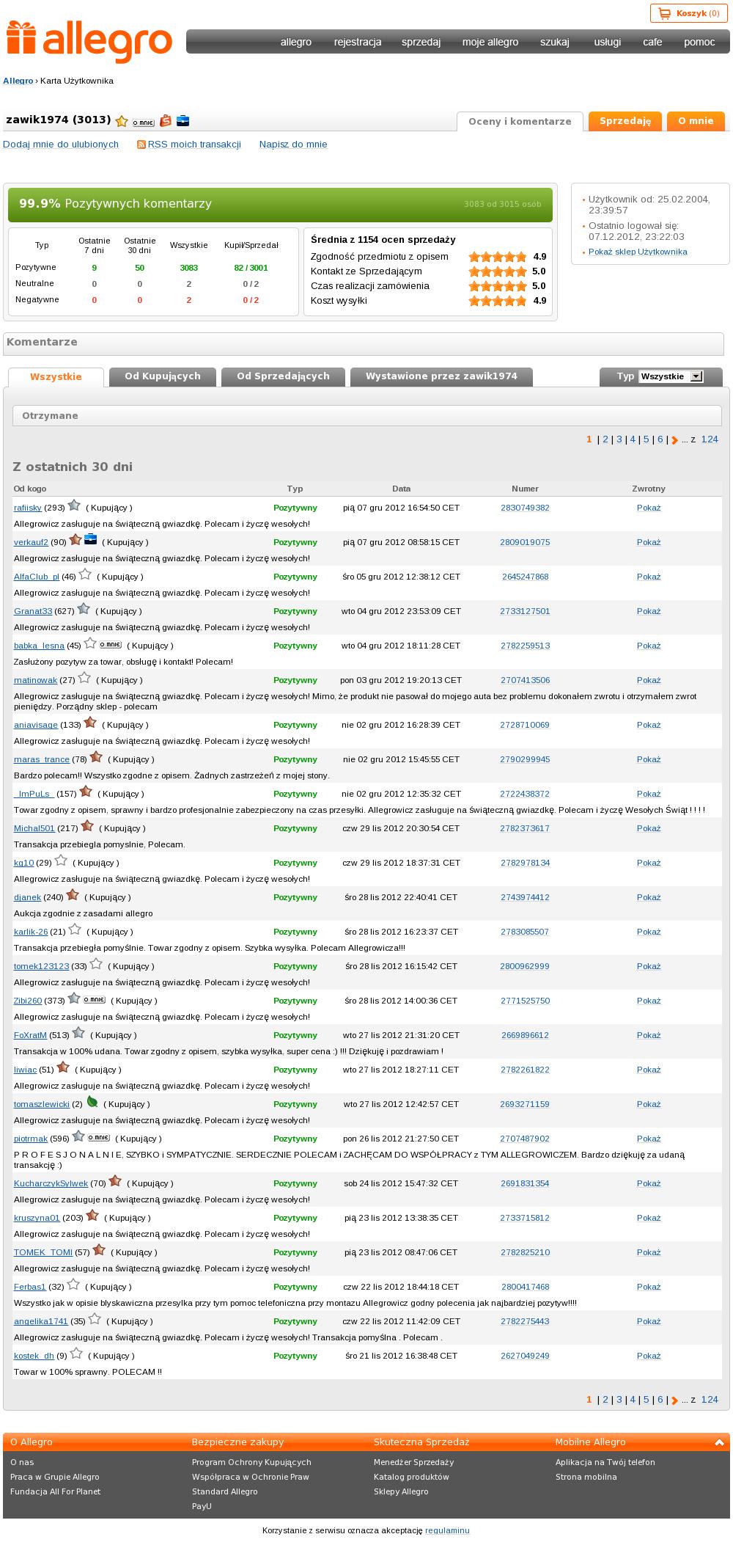The width and height of the screenshot is (733, 1545).
Task: Click the star icon next to rafiisky (293)
Action: 74,505
